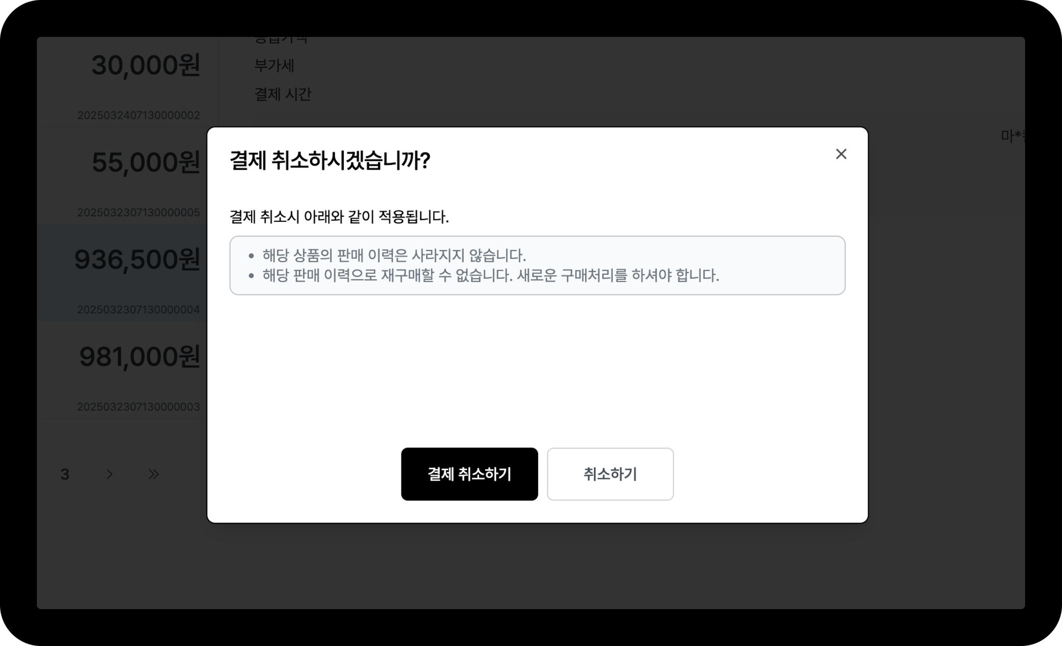This screenshot has width=1062, height=646.
Task: Click the 결제 시간 label in the details
Action: (x=283, y=94)
